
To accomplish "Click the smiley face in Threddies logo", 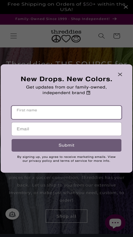I will tap(76, 39).
